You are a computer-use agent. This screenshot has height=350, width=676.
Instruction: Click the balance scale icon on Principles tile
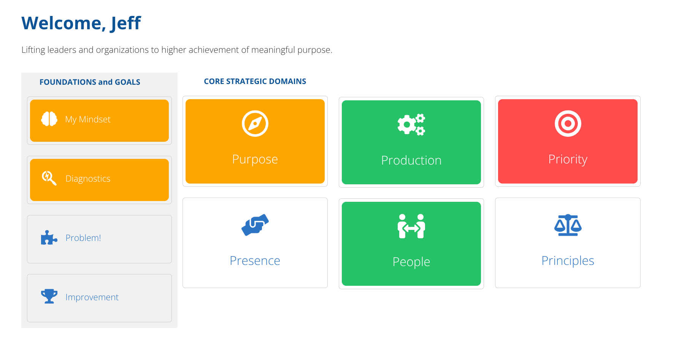[568, 225]
